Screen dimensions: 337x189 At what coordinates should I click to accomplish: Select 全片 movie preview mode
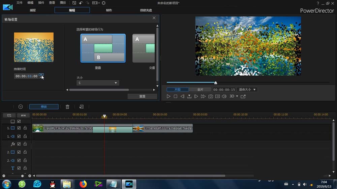[200, 89]
